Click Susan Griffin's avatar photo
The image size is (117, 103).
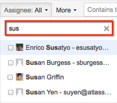(x=20, y=77)
